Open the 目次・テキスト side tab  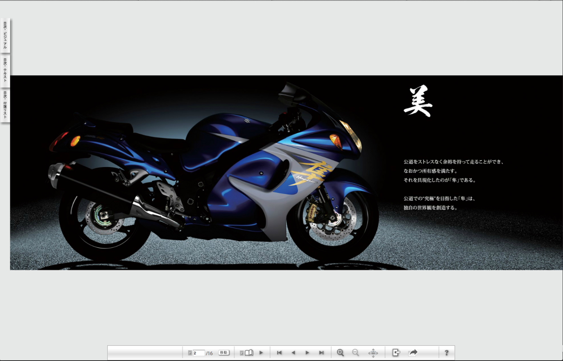point(5,70)
